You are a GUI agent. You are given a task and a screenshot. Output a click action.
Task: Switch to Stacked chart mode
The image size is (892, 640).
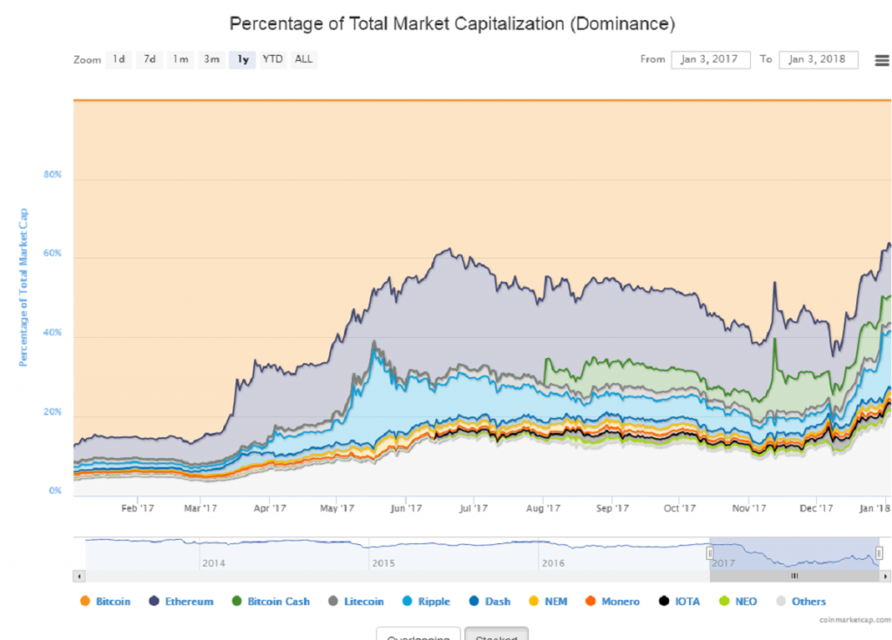click(x=496, y=634)
